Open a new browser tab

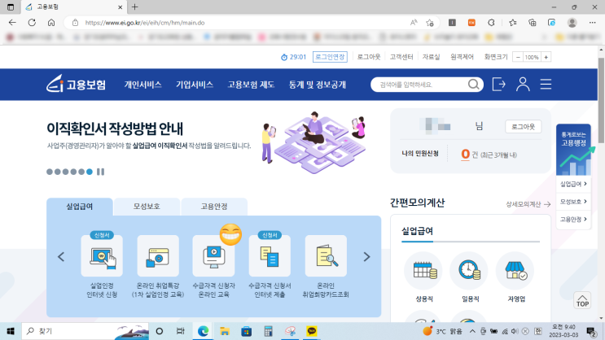[134, 7]
